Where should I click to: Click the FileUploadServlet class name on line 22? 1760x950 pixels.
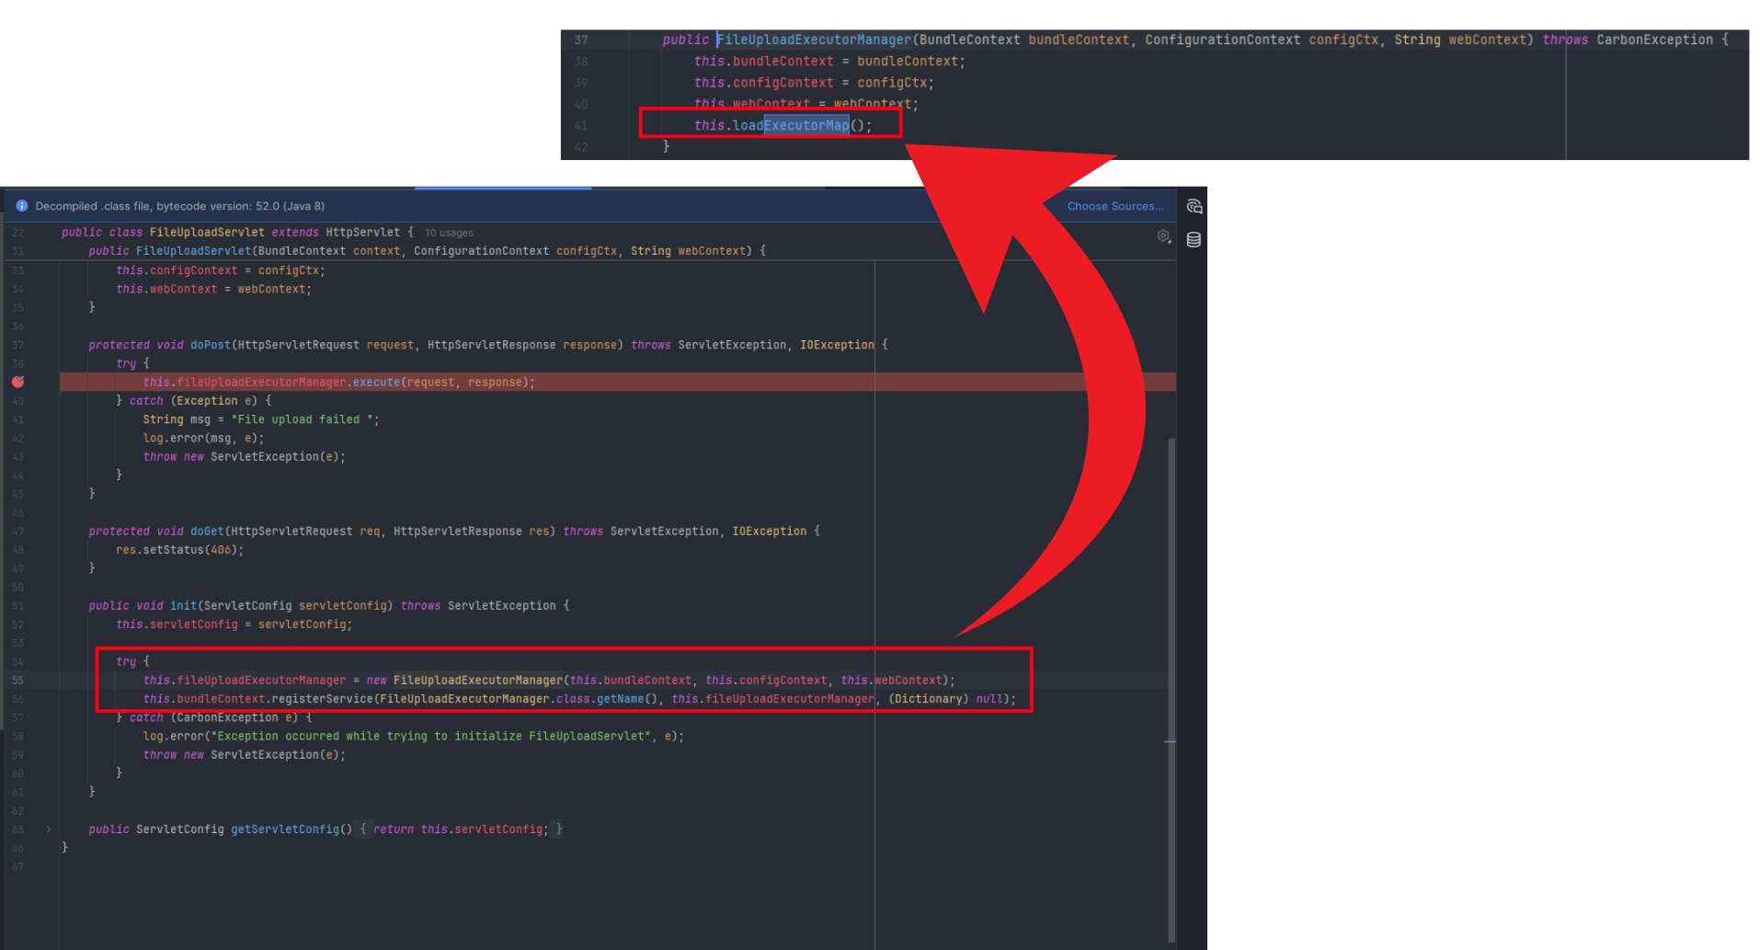207,232
